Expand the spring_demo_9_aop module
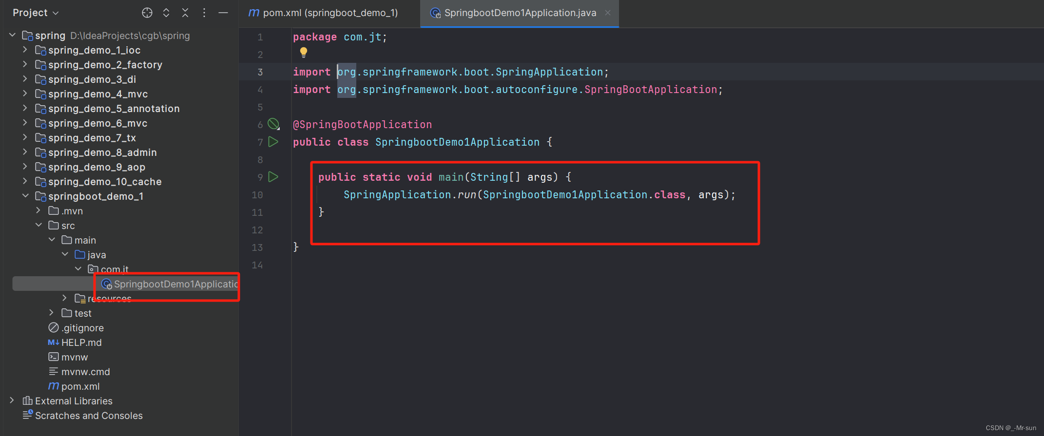Viewport: 1044px width, 436px height. pos(25,167)
